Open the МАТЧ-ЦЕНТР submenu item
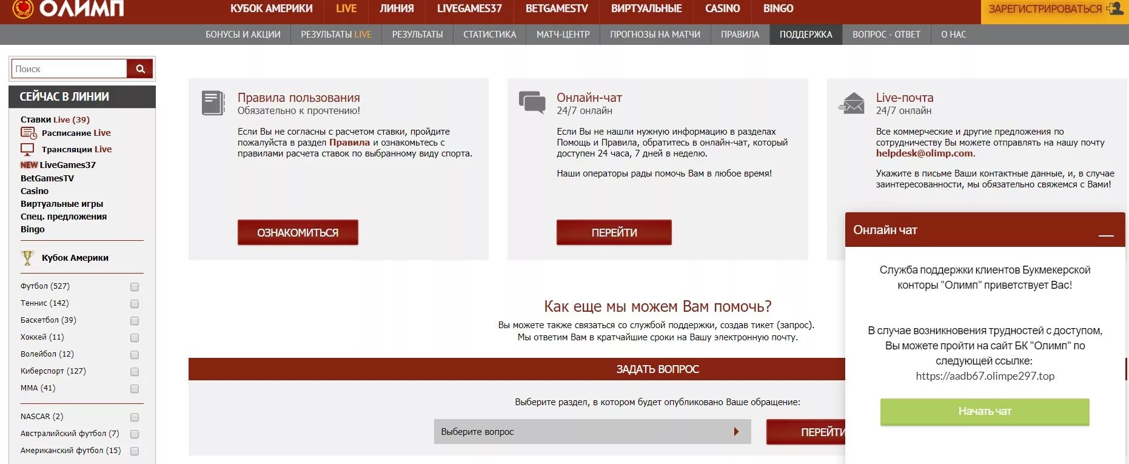Screen dimensions: 1129x464 pyautogui.click(x=563, y=35)
